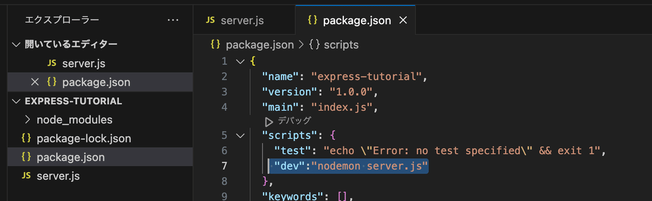
Task: Click the JSON braces icon on package.json tab
Action: click(x=312, y=21)
